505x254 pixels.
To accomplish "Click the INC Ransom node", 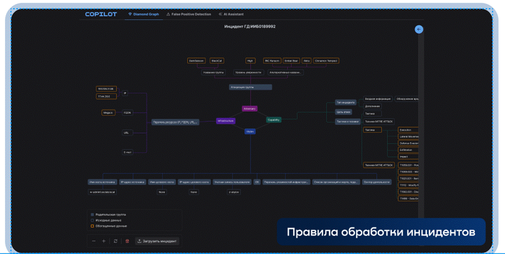I will tap(272, 61).
